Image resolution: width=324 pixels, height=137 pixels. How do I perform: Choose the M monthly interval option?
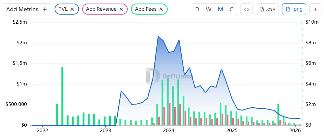[x=220, y=9]
